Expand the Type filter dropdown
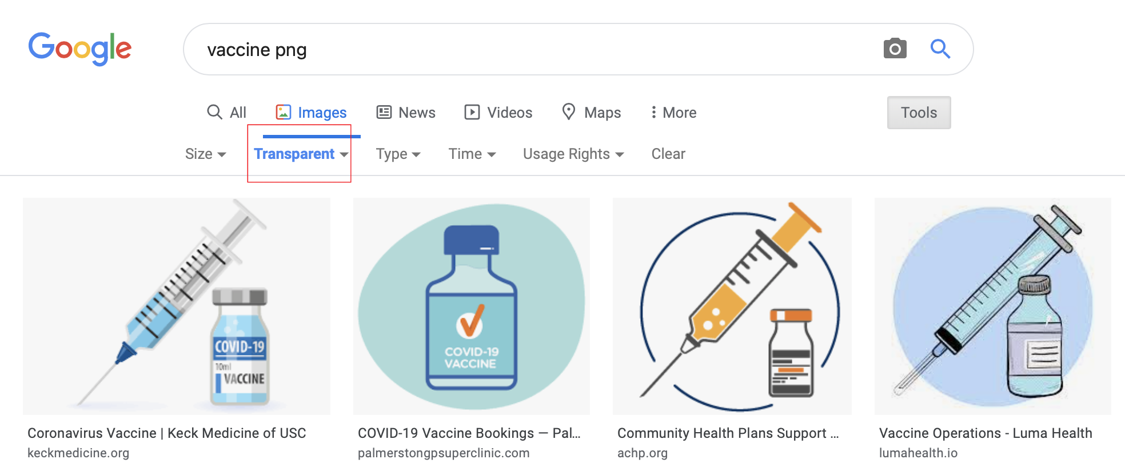Image resolution: width=1125 pixels, height=475 pixels. [398, 154]
